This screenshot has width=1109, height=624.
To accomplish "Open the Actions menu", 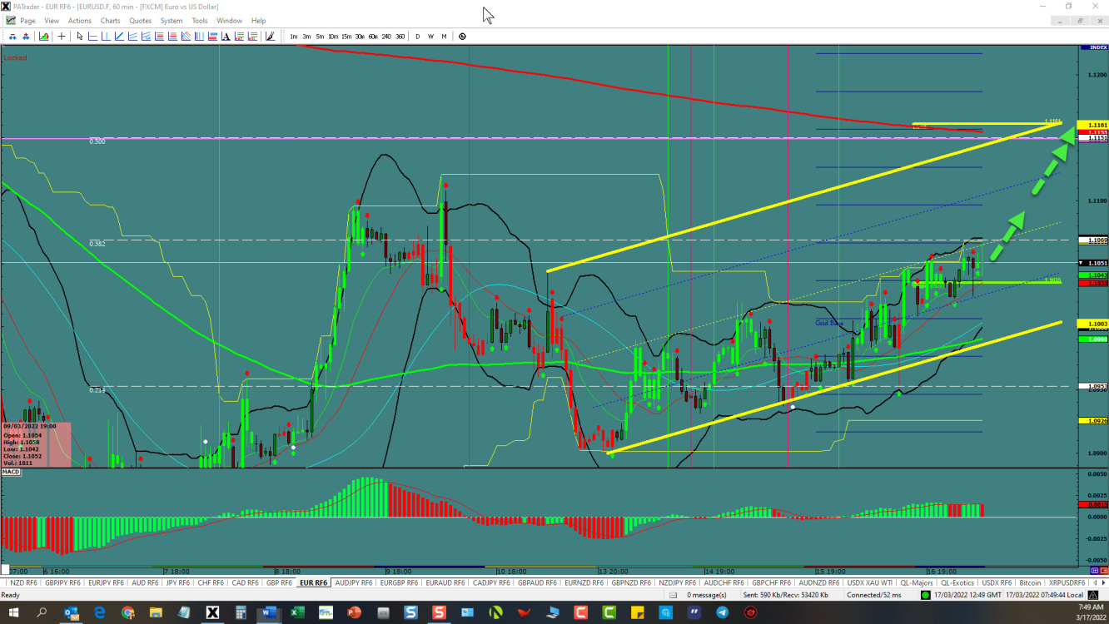I will click(x=80, y=20).
